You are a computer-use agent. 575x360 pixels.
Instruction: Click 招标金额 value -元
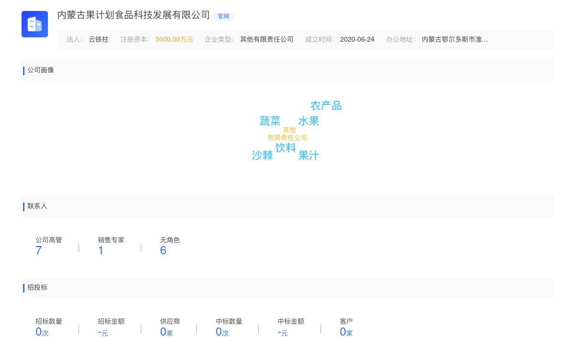pos(103,332)
